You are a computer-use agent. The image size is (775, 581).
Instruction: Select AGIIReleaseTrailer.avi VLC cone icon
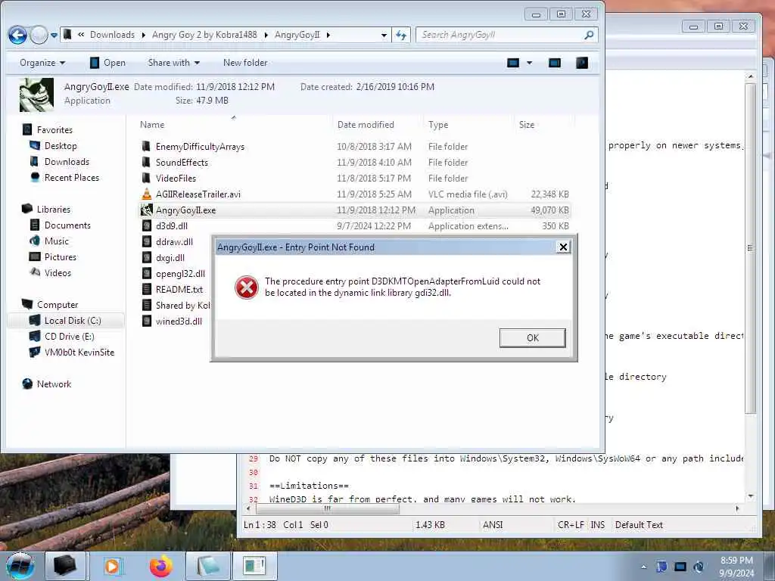click(146, 194)
